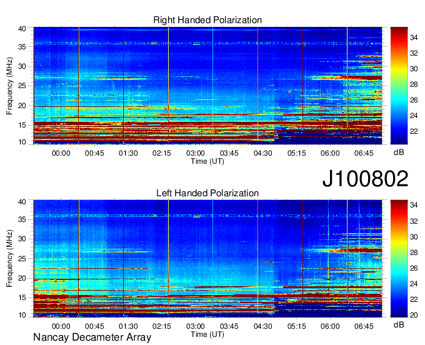The width and height of the screenshot is (425, 345).
Task: Click the 20 MHz tick on the Left Handed plot
Action: (22, 278)
